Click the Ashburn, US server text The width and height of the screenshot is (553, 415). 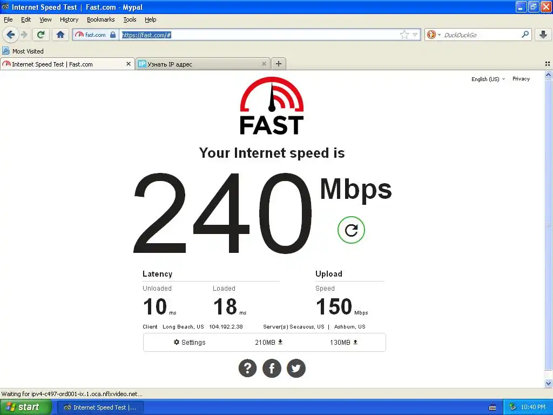(x=350, y=327)
